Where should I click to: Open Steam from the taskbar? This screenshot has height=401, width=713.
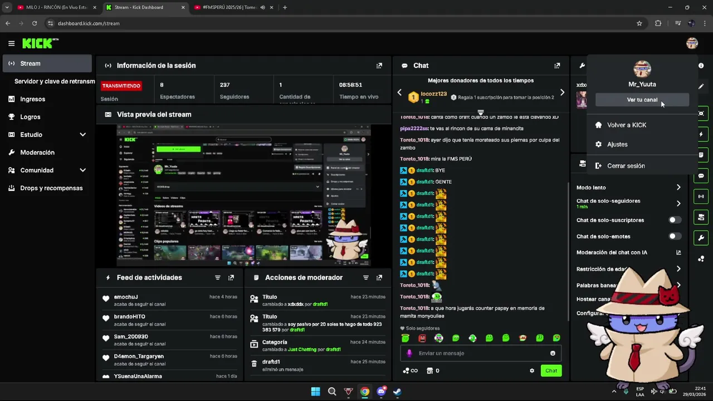click(x=397, y=392)
